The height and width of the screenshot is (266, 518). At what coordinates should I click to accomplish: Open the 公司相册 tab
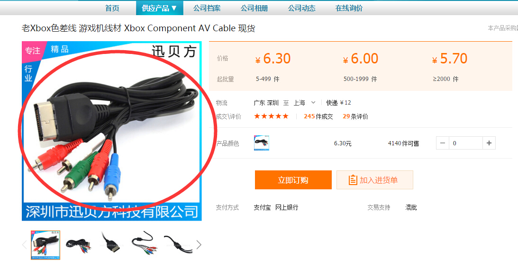click(x=254, y=8)
